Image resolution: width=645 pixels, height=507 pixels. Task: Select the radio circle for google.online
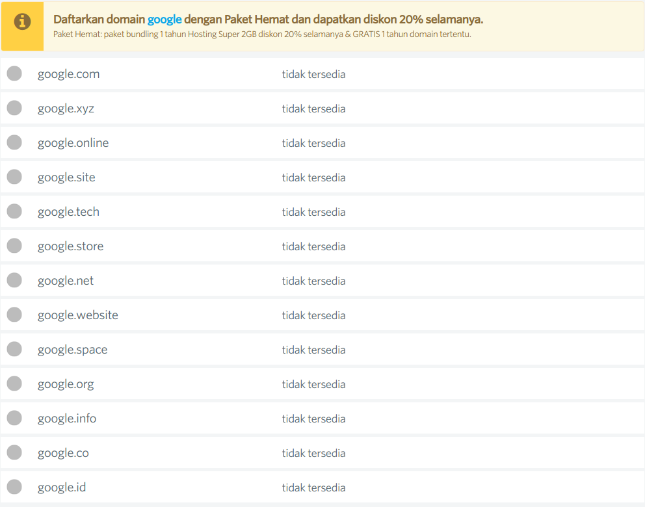click(x=14, y=142)
